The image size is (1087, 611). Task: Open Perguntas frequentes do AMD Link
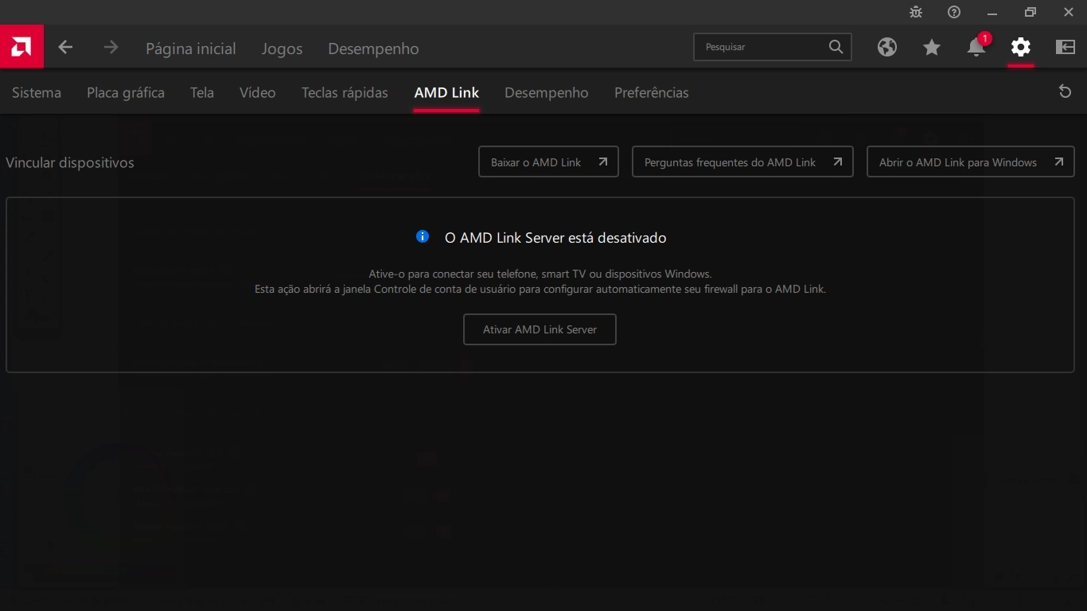coord(742,162)
